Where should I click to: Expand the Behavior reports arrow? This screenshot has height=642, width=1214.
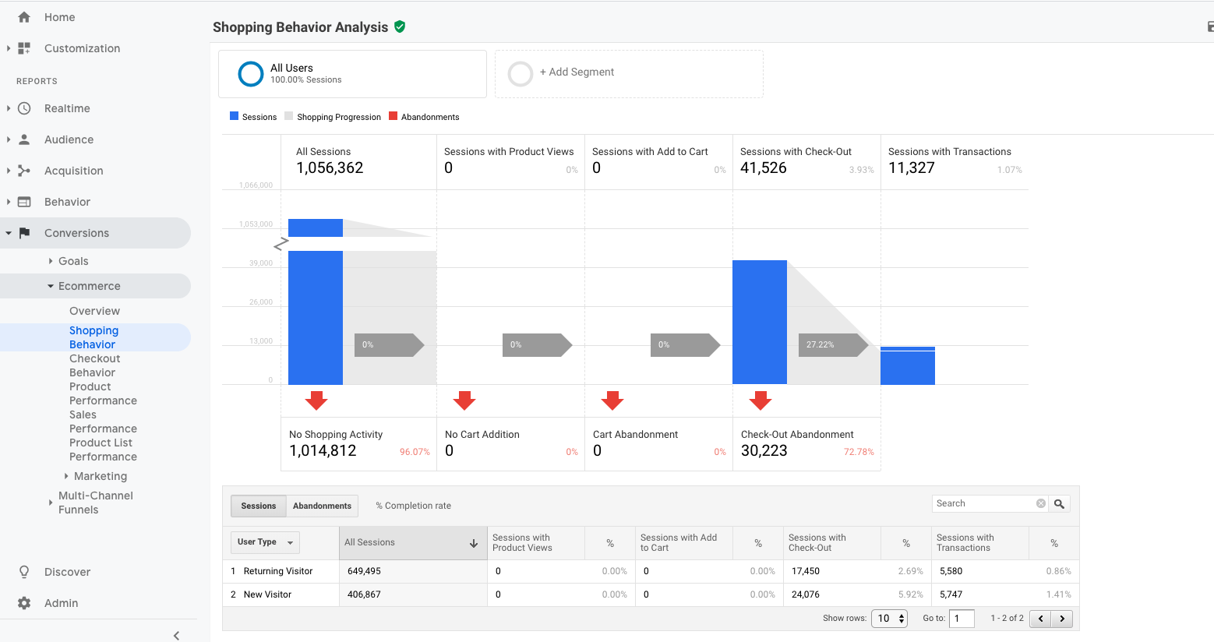click(9, 202)
